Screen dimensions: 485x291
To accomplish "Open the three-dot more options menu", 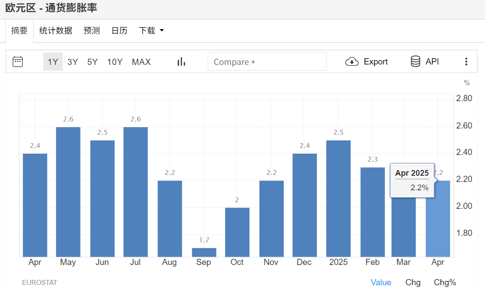I will [x=466, y=61].
